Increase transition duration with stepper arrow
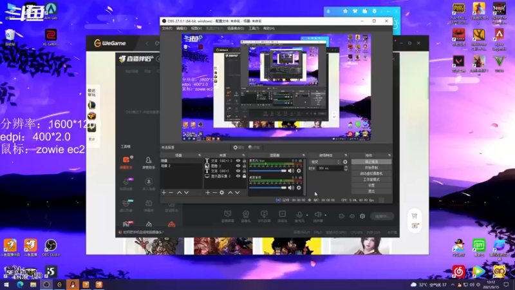This screenshot has height=290, width=515. pyautogui.click(x=346, y=167)
